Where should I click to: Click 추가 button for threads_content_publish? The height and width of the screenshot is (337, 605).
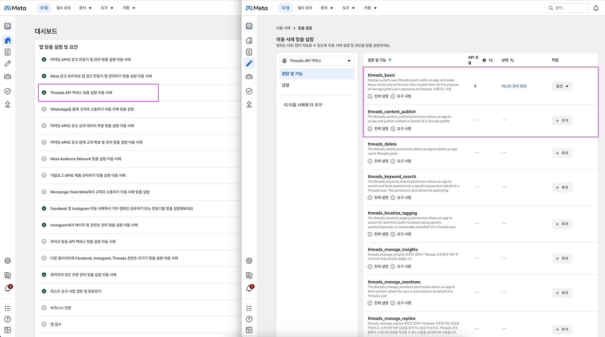[562, 121]
